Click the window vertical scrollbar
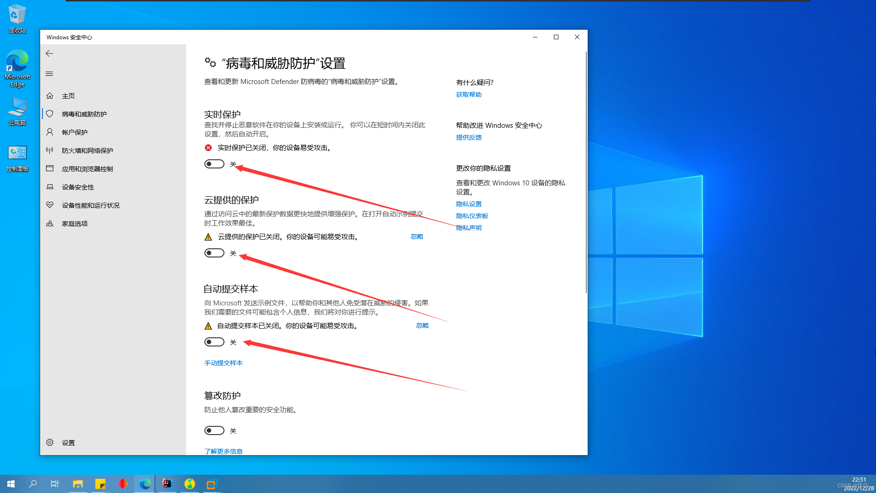Image resolution: width=876 pixels, height=493 pixels. (586, 173)
